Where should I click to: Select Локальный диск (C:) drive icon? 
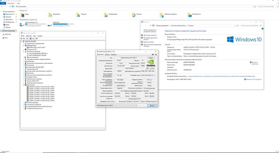(x=22, y=24)
